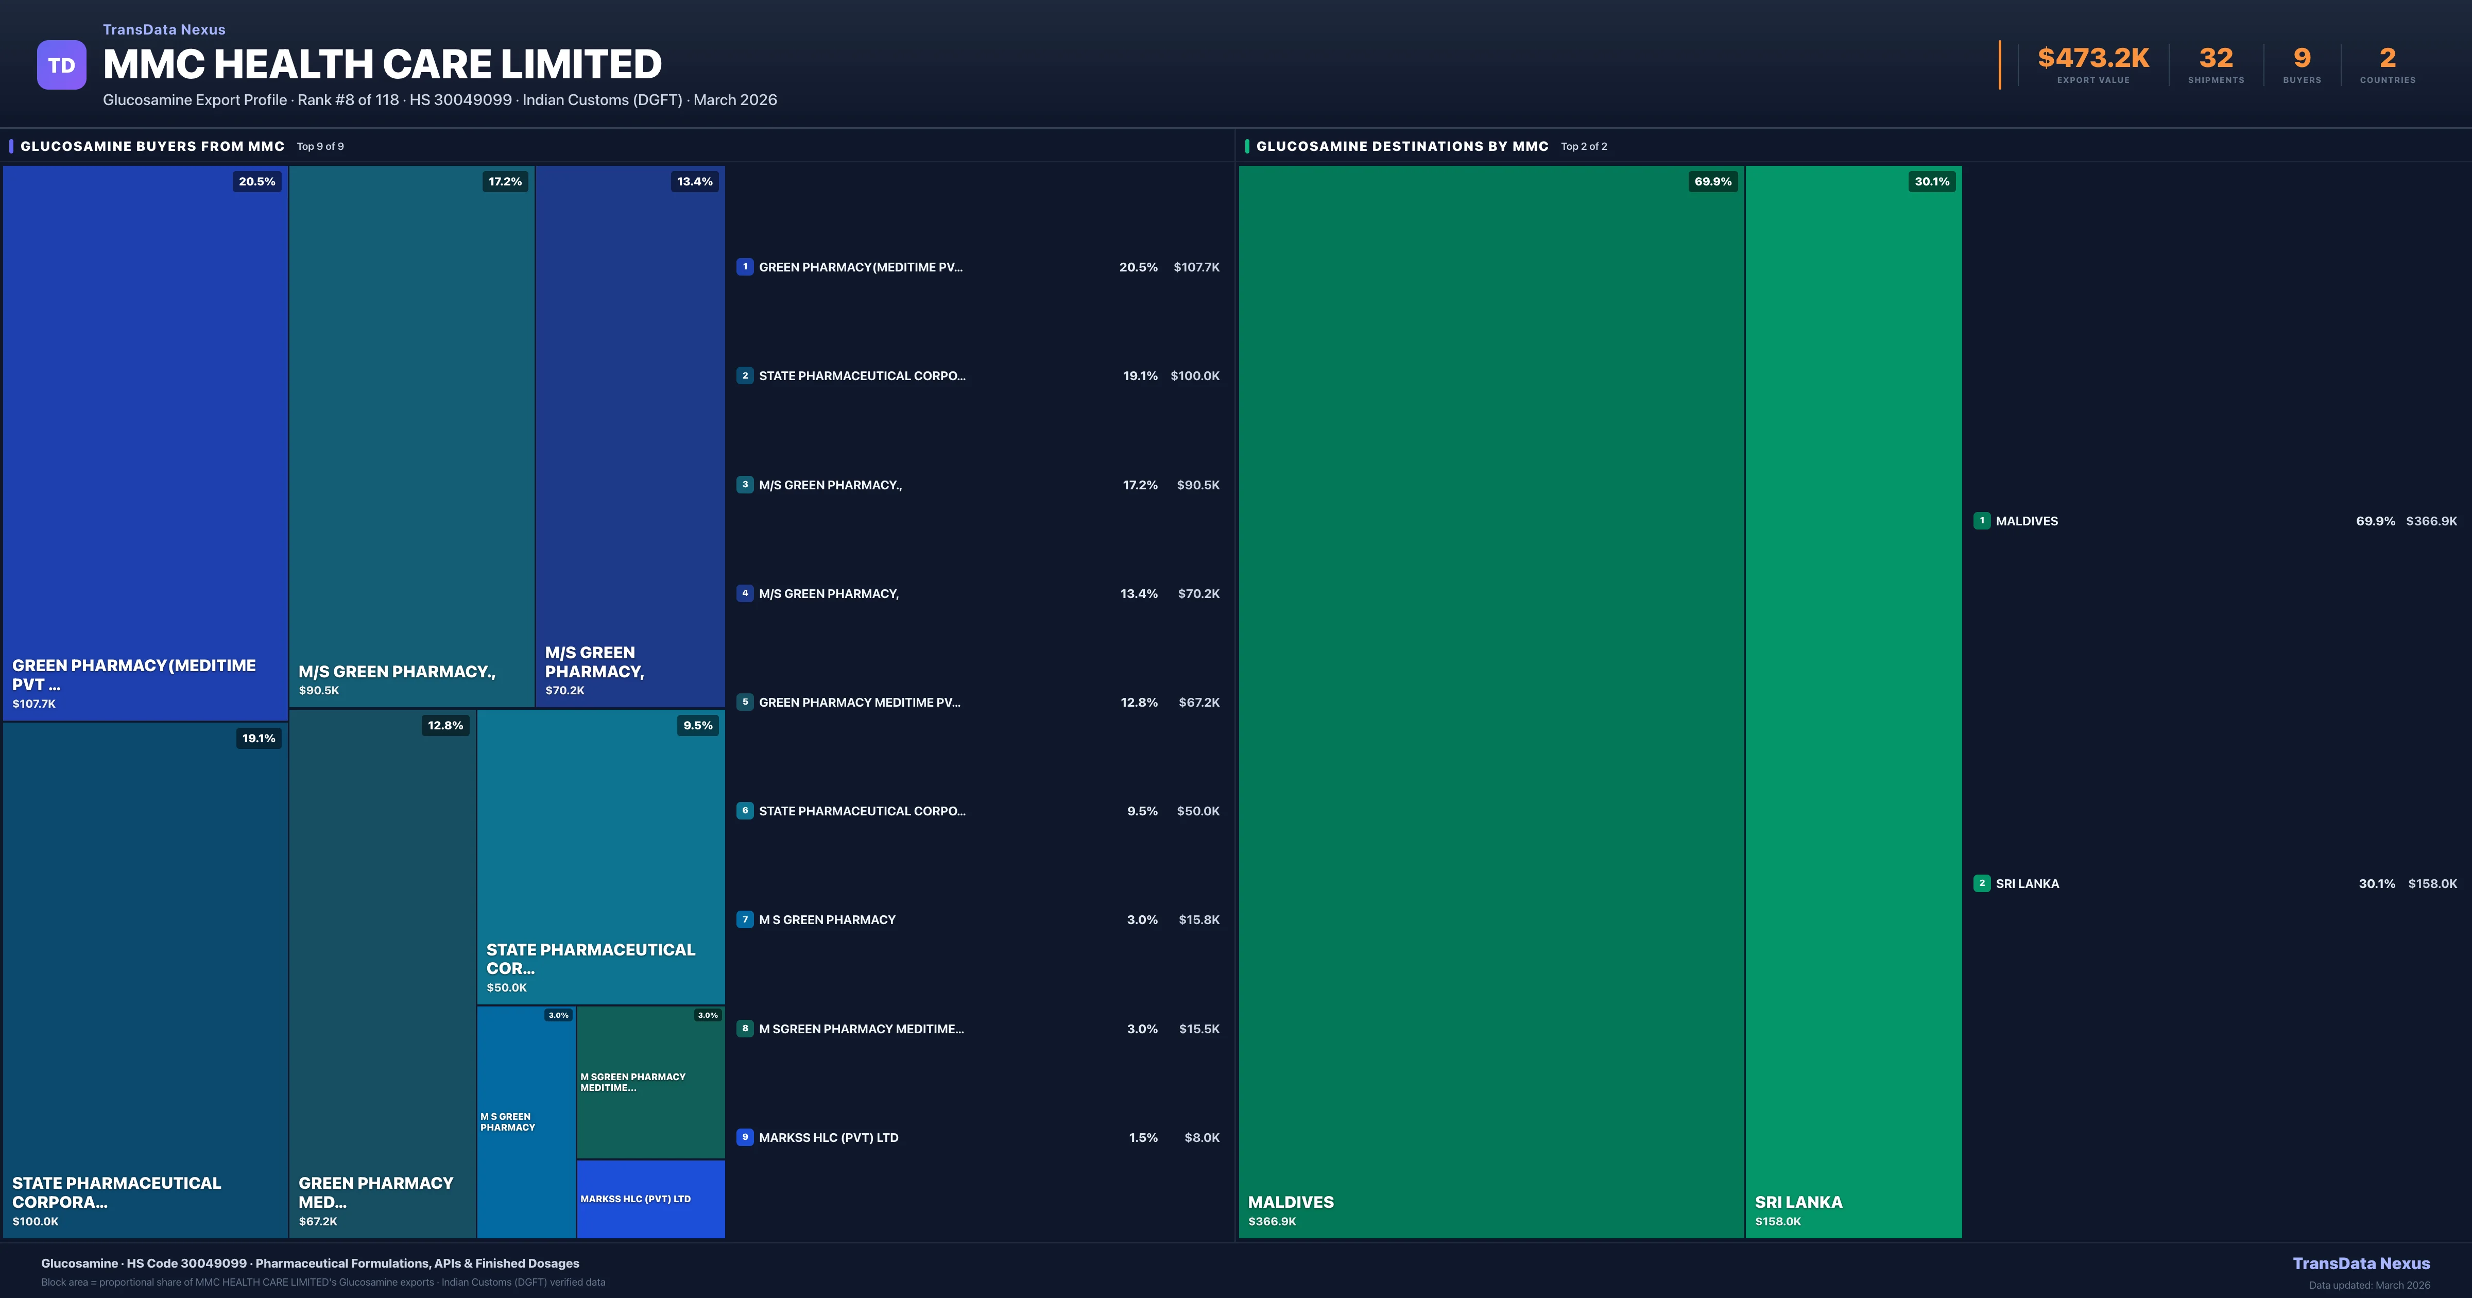Click rank badge 4 for M/S Green Pharmacy

745,593
